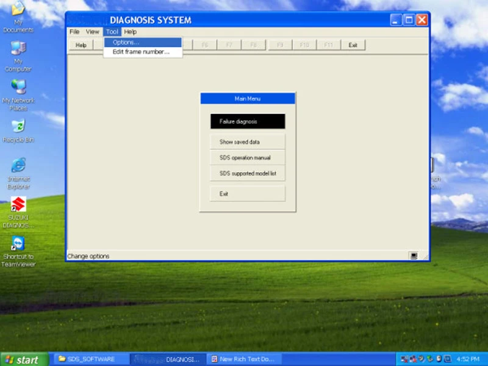Close the Diagnosis System window
The image size is (488, 366).
pos(422,20)
